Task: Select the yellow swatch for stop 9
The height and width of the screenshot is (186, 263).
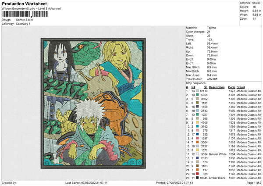Action: click(197, 122)
